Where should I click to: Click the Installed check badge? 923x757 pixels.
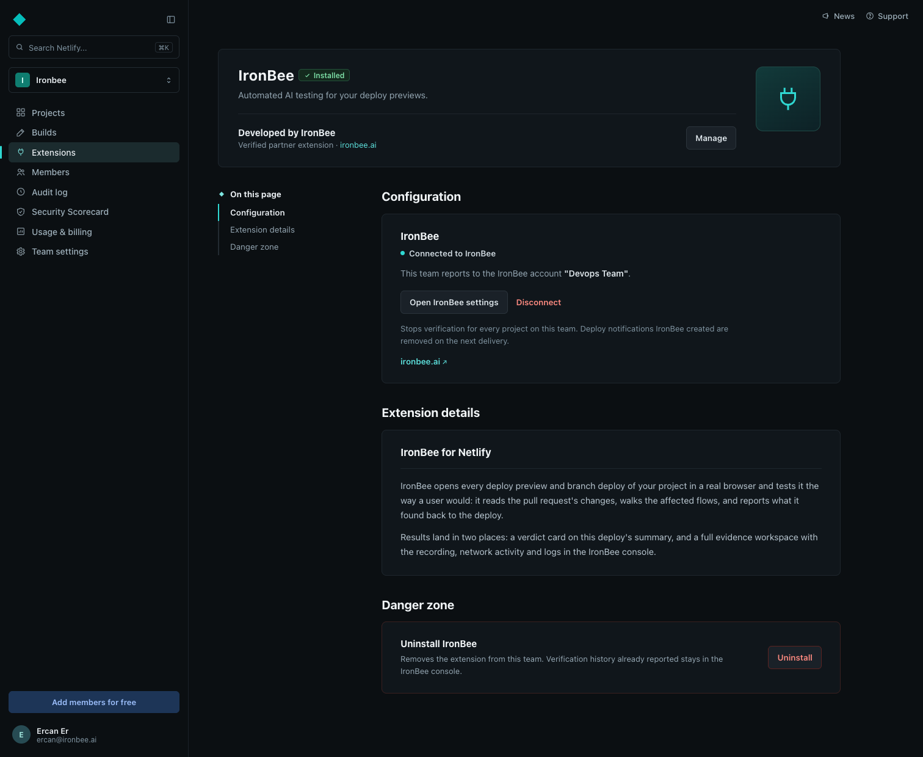coord(324,75)
